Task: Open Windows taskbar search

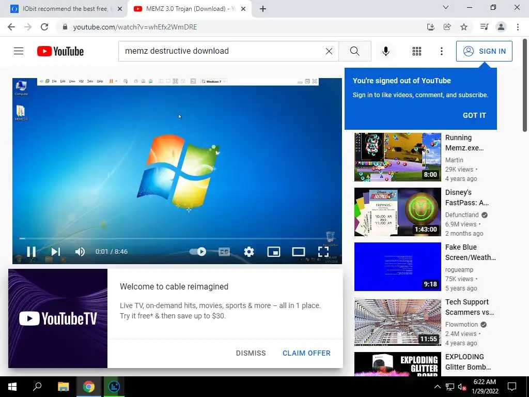Action: pos(37,387)
